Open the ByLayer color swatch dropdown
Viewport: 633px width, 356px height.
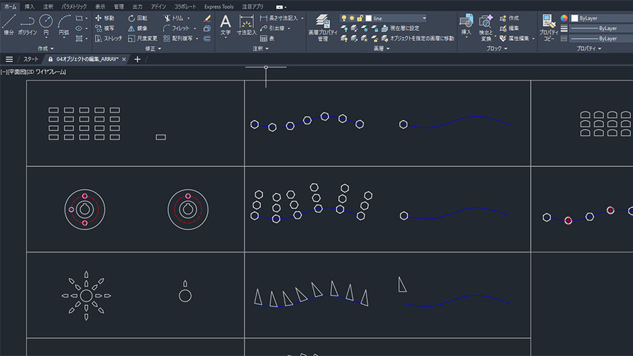tap(601, 18)
